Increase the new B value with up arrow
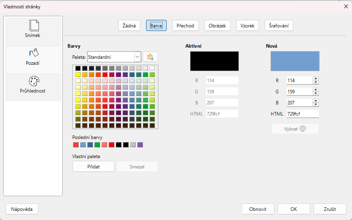The width and height of the screenshot is (352, 220). (315, 101)
